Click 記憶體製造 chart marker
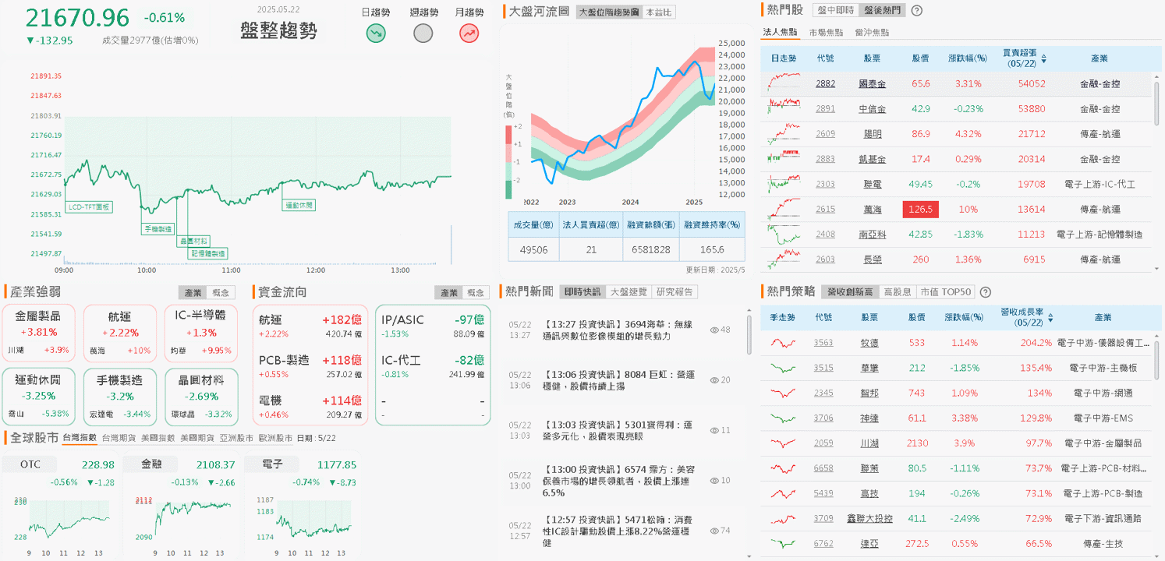This screenshot has height=561, width=1165. (209, 253)
